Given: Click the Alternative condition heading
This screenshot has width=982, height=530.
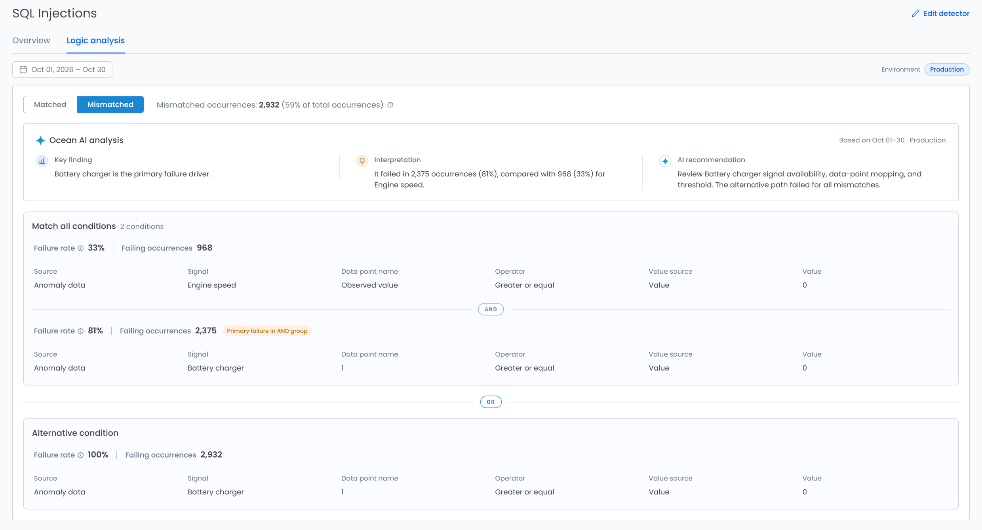Looking at the screenshot, I should coord(75,433).
